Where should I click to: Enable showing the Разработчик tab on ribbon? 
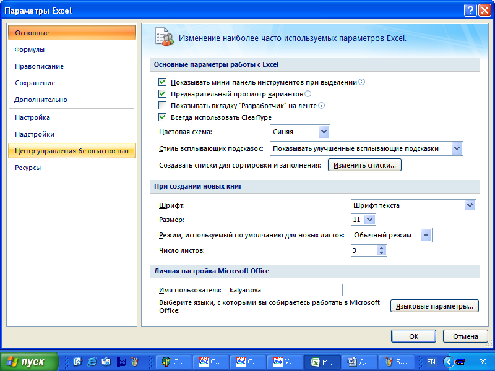pos(162,106)
